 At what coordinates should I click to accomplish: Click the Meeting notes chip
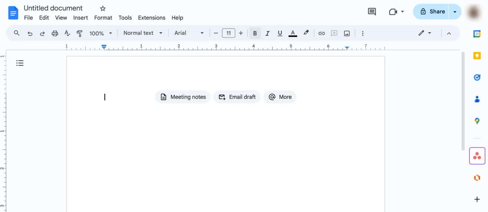183,97
